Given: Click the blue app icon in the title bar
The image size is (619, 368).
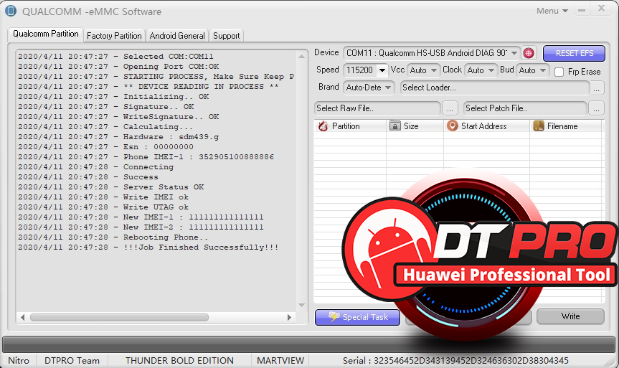Looking at the screenshot, I should 11,11.
